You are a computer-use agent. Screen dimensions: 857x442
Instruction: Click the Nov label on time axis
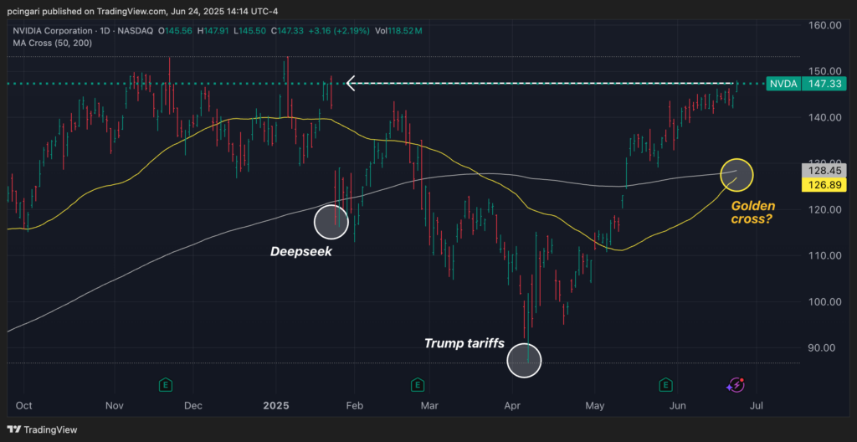(113, 406)
